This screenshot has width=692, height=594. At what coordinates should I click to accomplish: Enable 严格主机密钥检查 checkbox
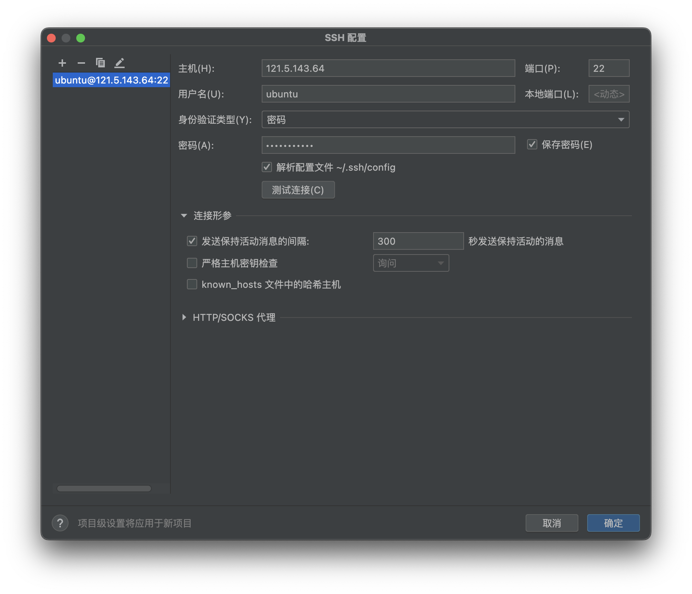pos(192,263)
